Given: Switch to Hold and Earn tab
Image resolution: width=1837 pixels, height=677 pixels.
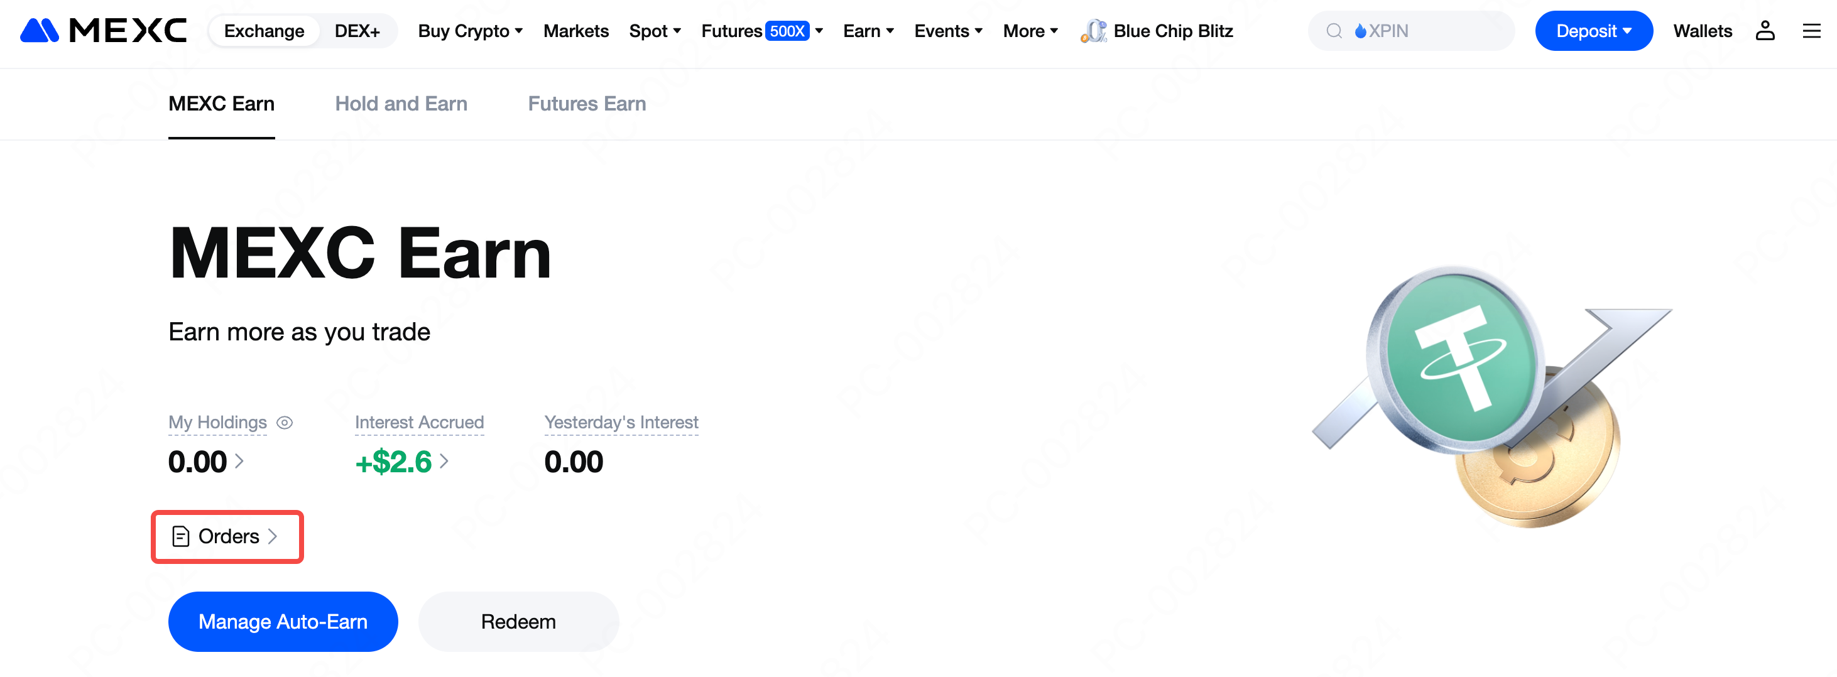Looking at the screenshot, I should tap(401, 104).
